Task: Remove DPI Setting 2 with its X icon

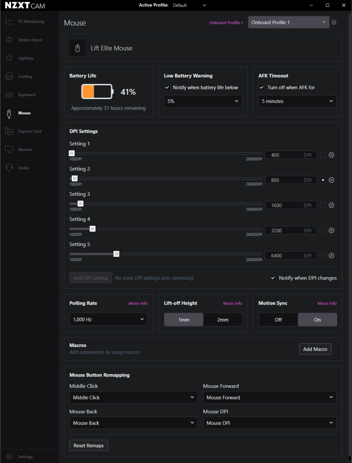Action: click(x=332, y=180)
